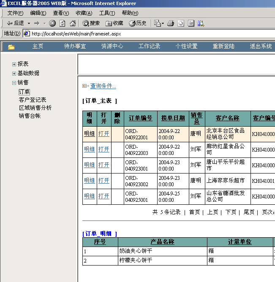This screenshot has width=275, height=282.
Task: Expand the 报表 tree node
Action: pos(14,64)
